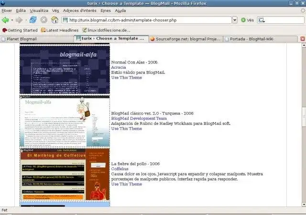
Task: Switch to SourceForge.net blogmail Project tab
Action: pyautogui.click(x=186, y=39)
